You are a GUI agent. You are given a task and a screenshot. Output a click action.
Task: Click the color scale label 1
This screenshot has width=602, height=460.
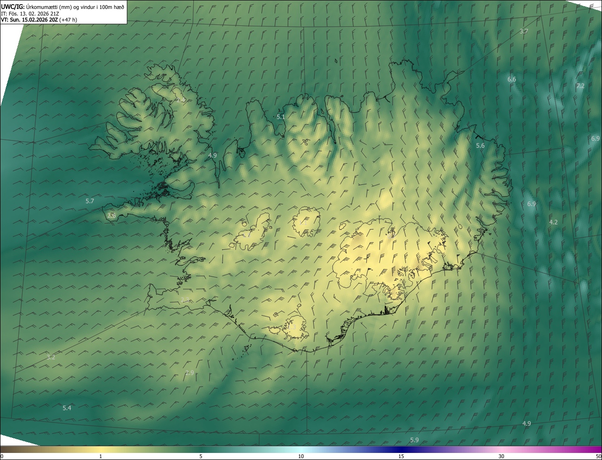point(101,456)
